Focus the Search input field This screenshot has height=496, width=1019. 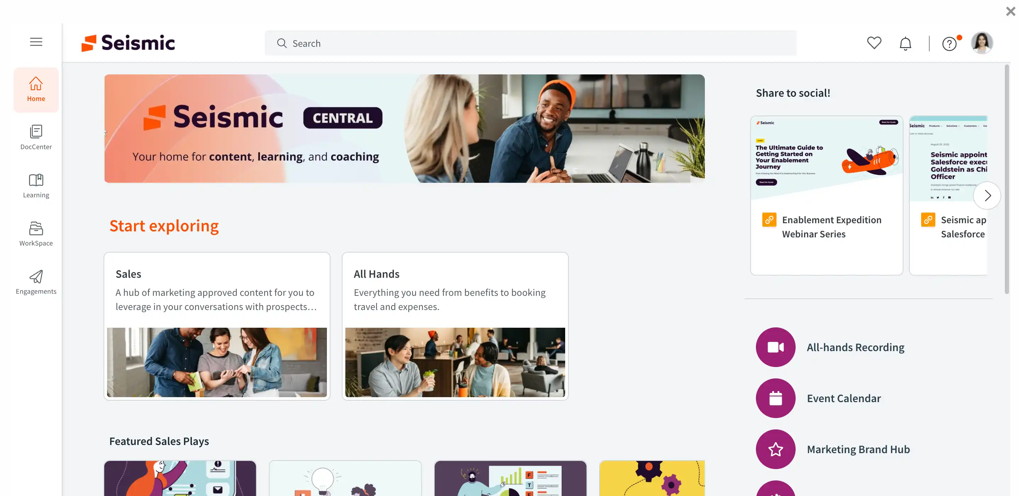click(x=530, y=43)
